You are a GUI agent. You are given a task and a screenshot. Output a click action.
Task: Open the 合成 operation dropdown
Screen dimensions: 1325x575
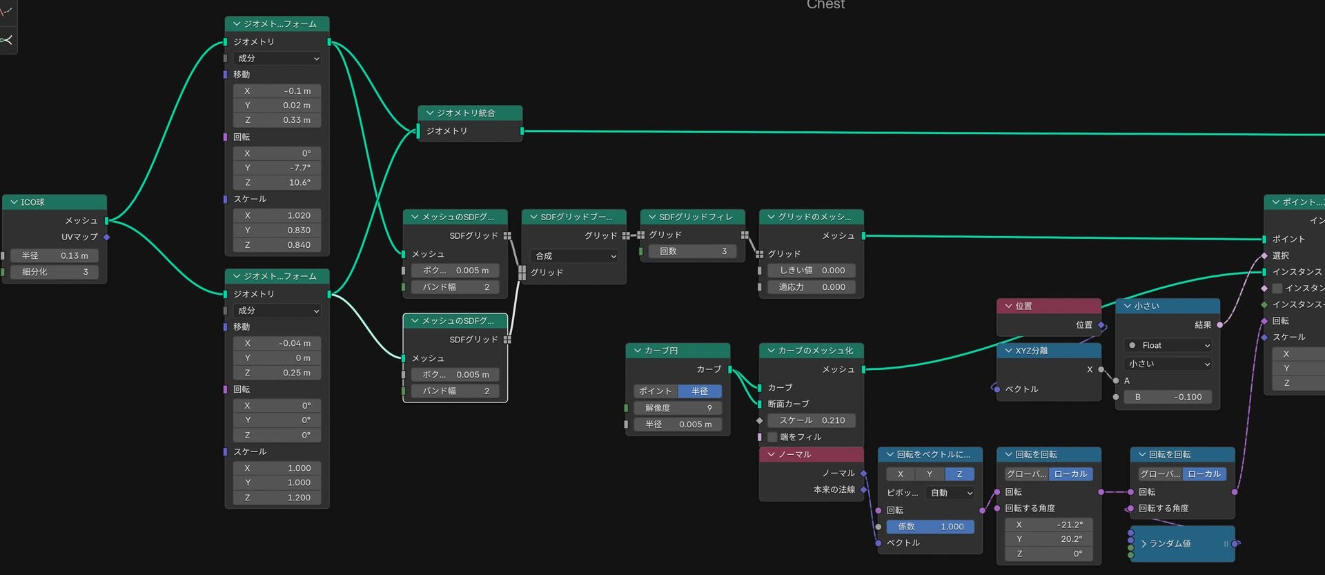[574, 256]
